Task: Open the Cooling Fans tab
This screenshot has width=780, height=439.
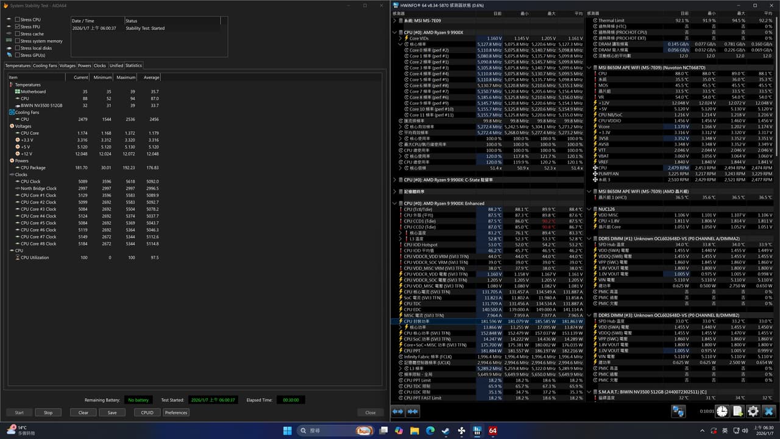Action: 45,65
